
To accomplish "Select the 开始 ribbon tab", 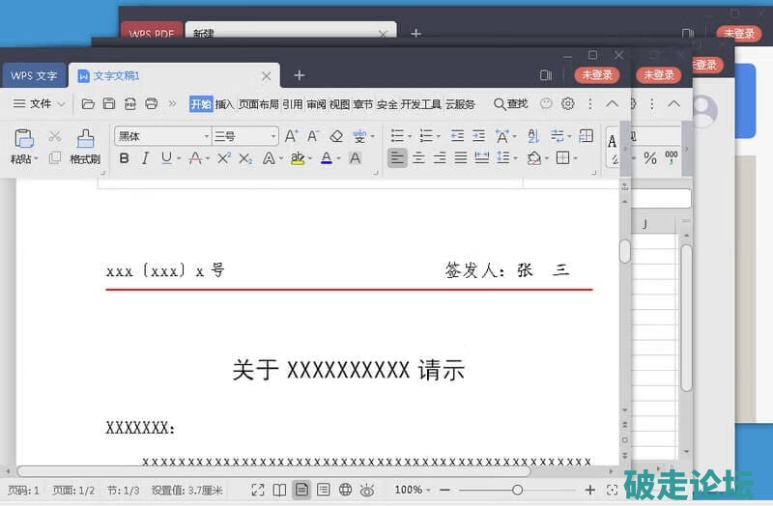I will pyautogui.click(x=201, y=104).
